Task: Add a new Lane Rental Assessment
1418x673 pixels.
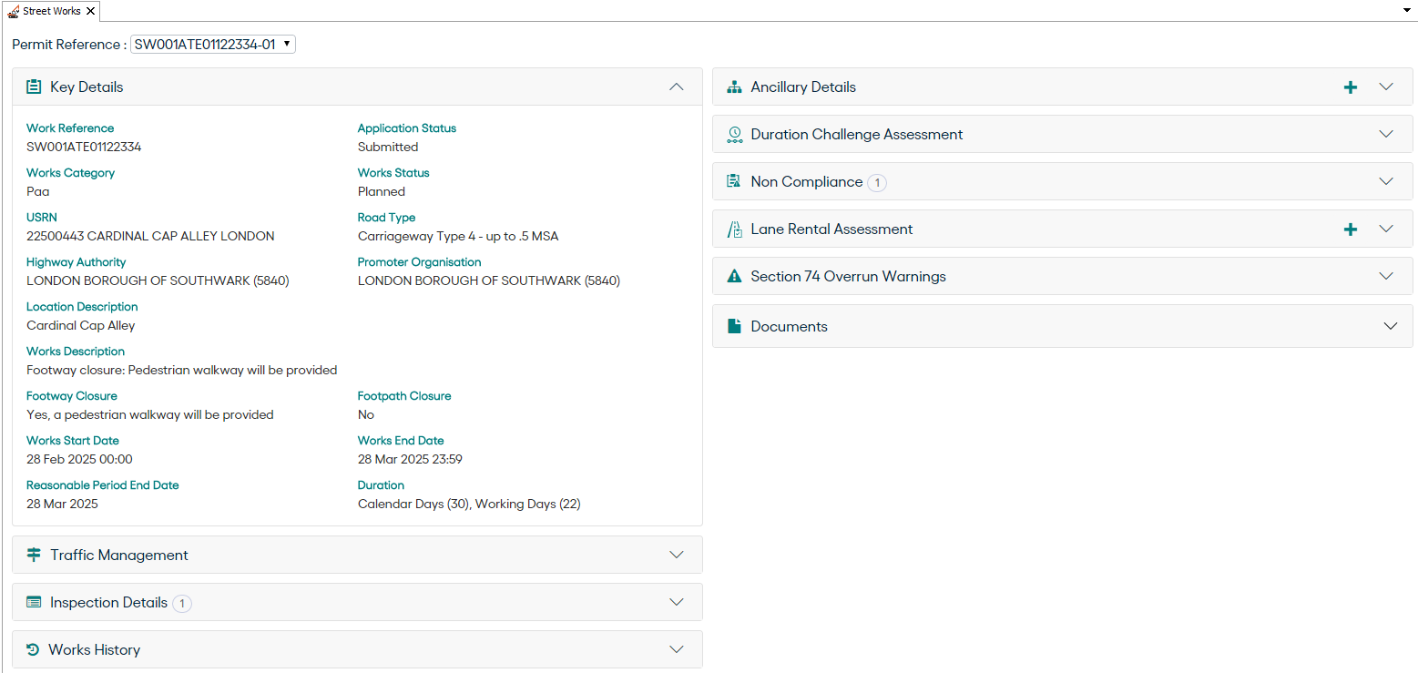Action: coord(1351,229)
